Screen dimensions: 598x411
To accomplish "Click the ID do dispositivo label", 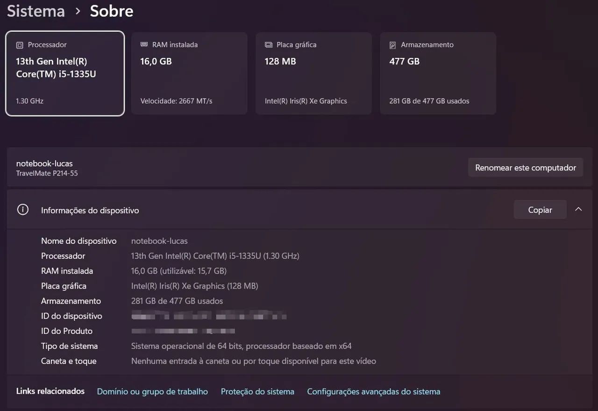I will (71, 316).
